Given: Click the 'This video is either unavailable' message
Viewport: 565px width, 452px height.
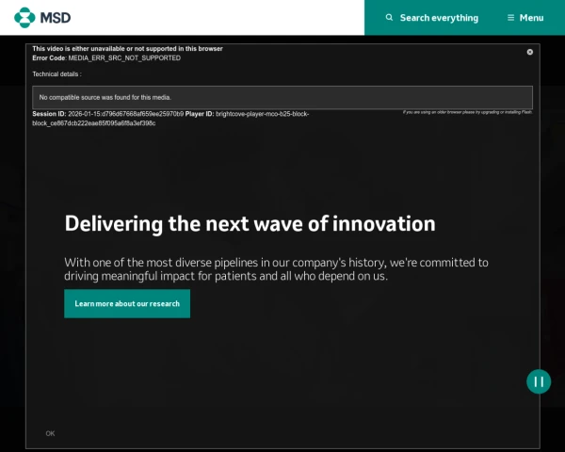Looking at the screenshot, I should point(127,49).
